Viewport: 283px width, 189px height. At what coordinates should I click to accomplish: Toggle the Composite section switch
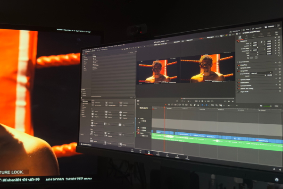point(239,71)
